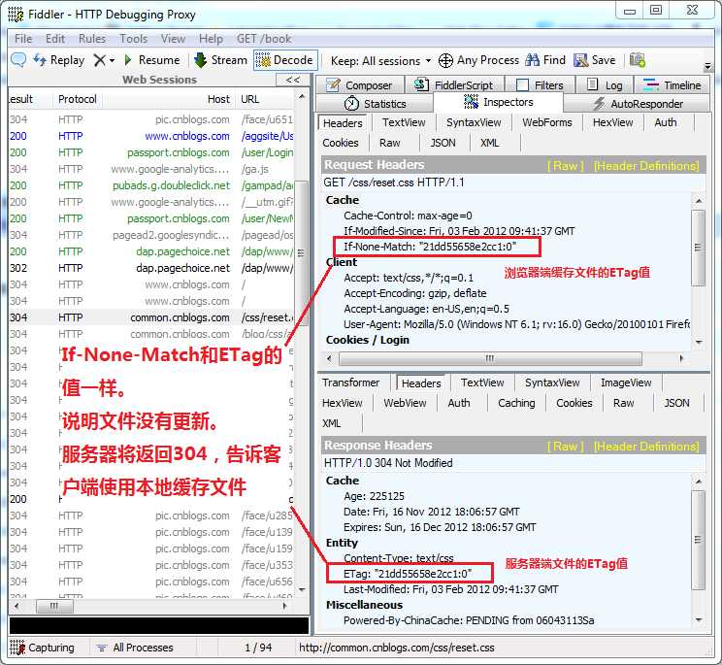The width and height of the screenshot is (722, 665).
Task: Open the Remove sessions dropdown arrow
Action: pos(112,61)
